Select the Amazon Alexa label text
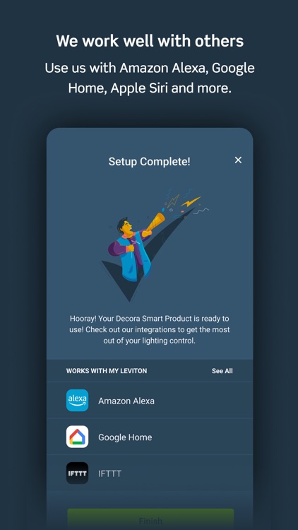Screen dimensions: 298x530 coord(126,401)
